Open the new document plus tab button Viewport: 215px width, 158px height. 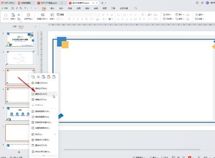click(x=102, y=3)
